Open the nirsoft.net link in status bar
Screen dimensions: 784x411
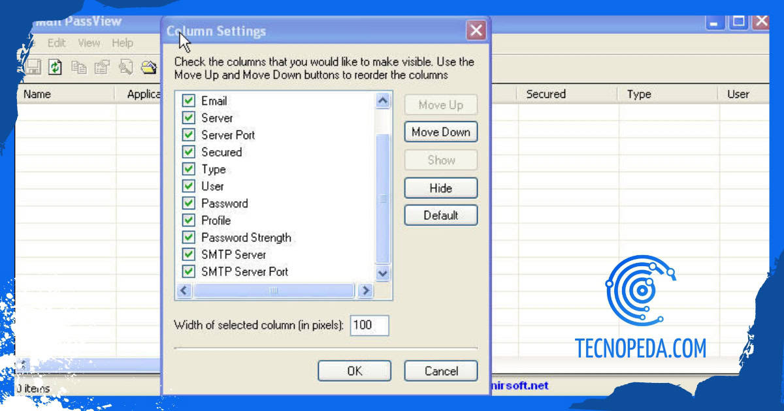(519, 386)
